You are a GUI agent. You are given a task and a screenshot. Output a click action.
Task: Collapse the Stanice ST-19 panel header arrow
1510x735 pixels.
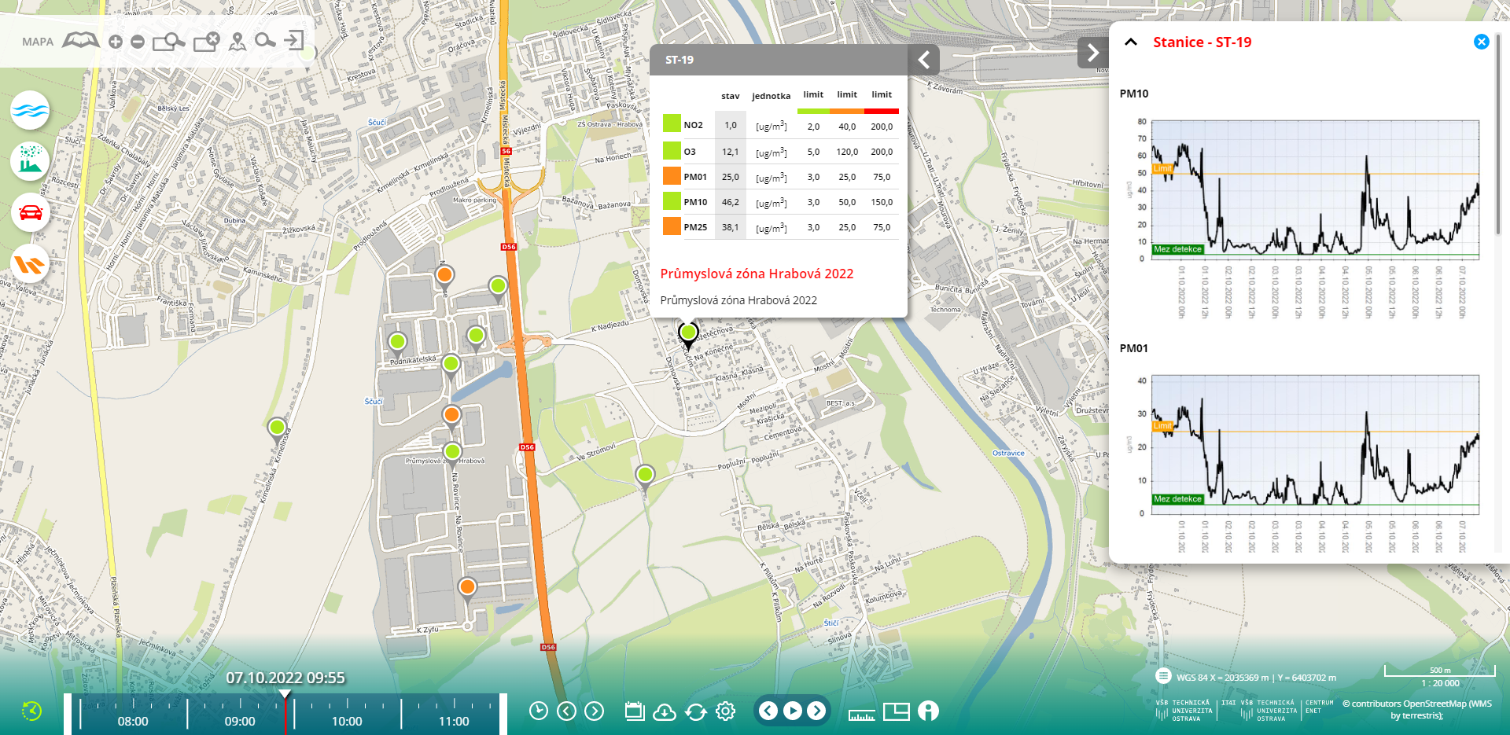click(x=1131, y=42)
